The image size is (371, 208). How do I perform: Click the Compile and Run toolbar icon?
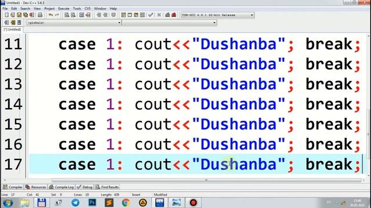[136, 15]
